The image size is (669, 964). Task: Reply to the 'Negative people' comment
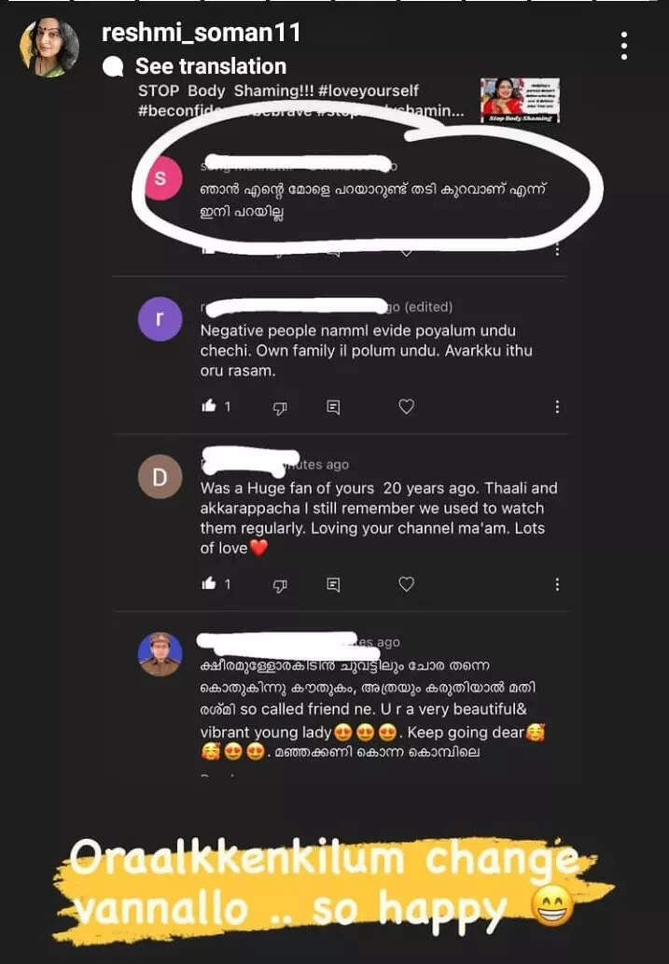333,407
